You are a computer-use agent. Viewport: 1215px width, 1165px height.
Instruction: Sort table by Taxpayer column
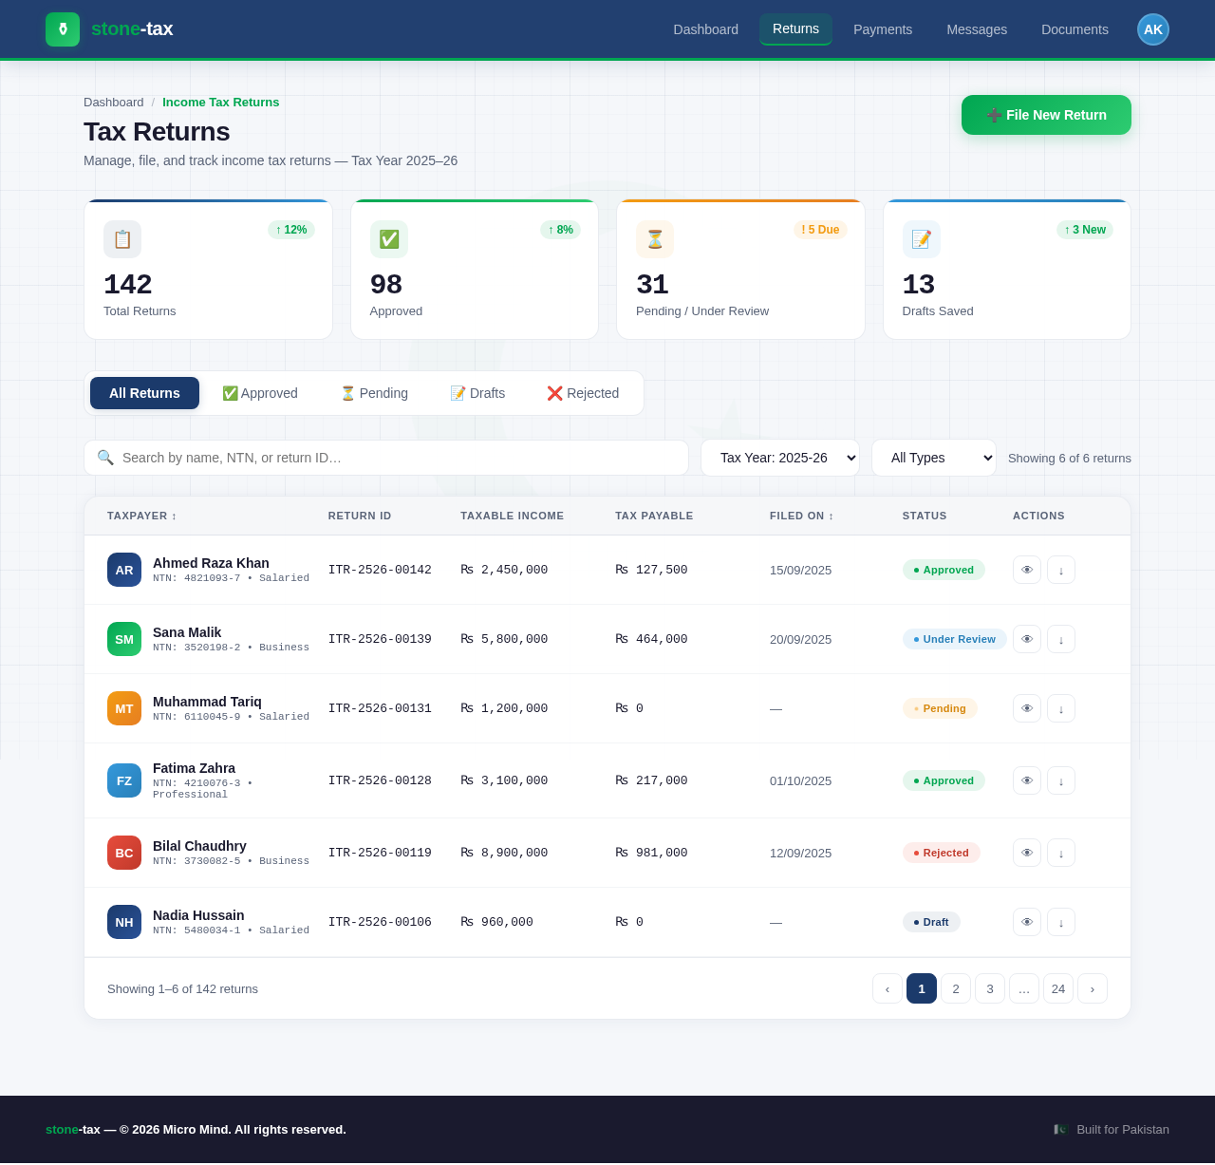(142, 516)
